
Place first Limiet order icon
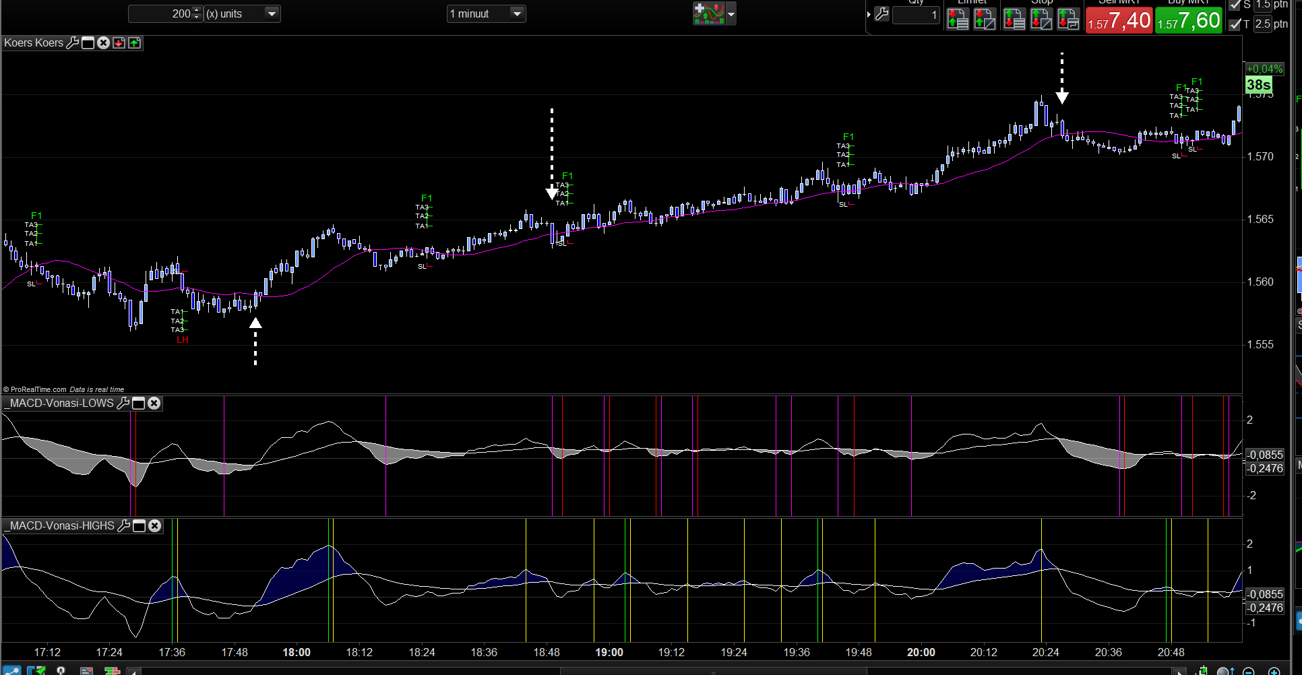click(x=957, y=19)
